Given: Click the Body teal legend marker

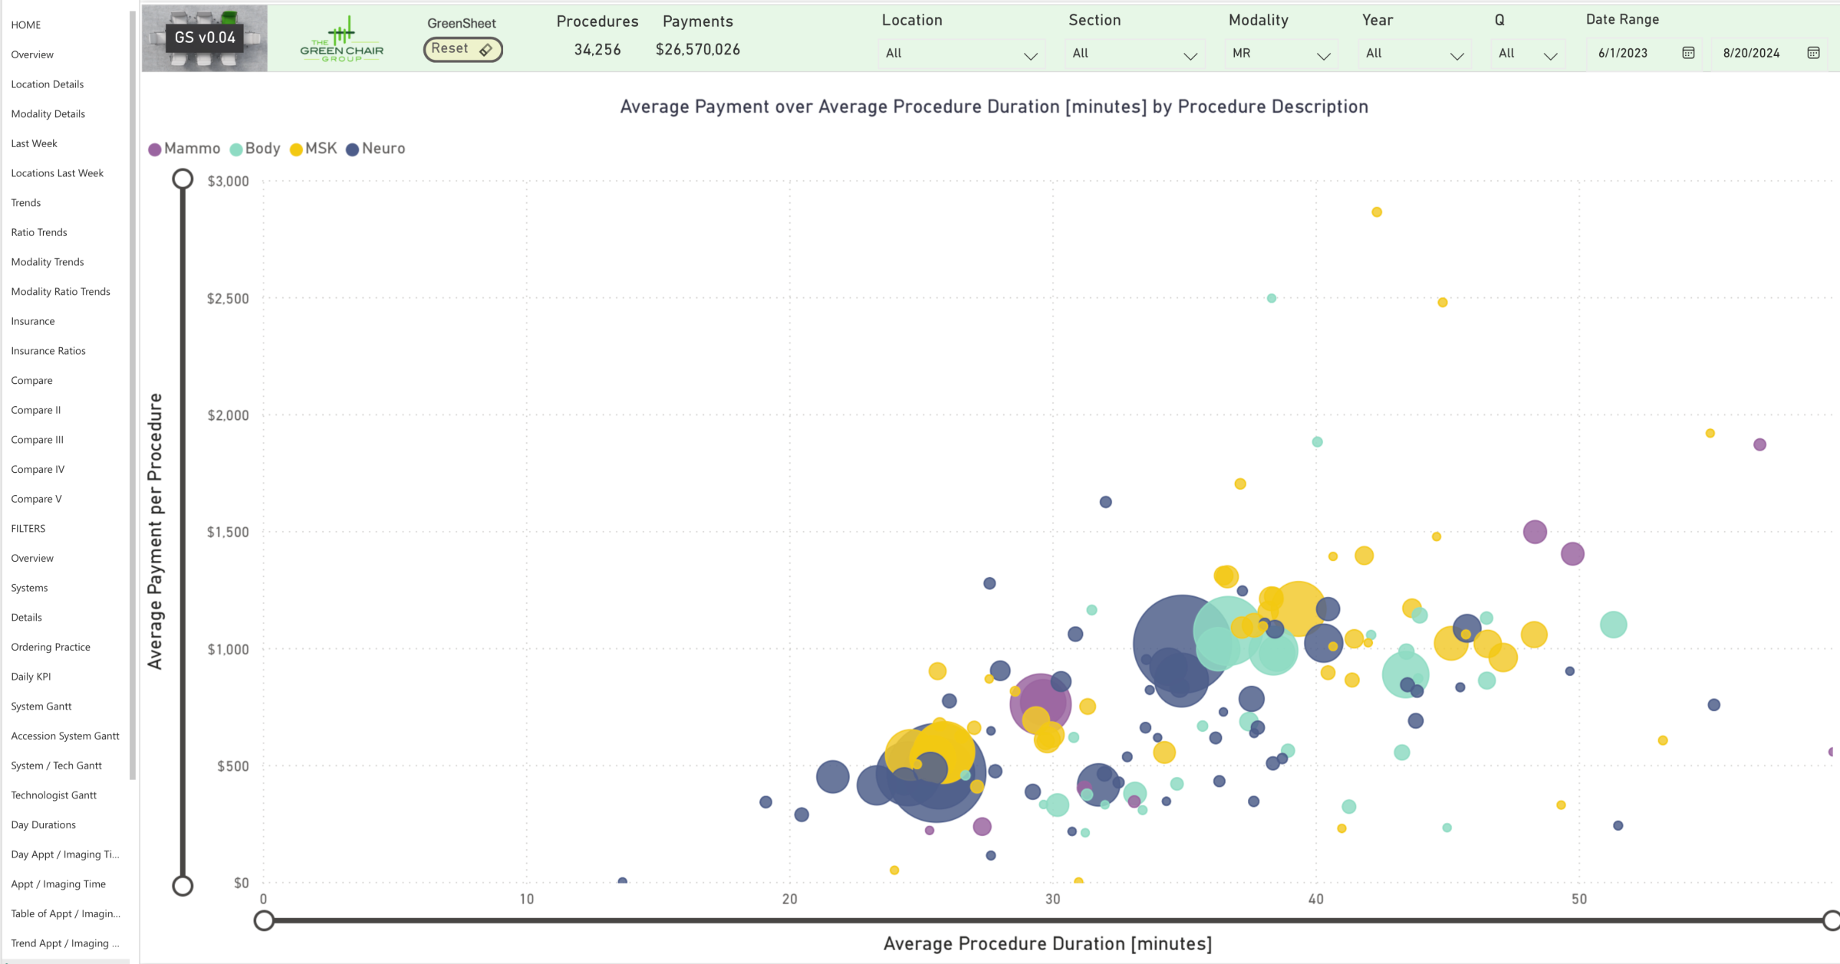Looking at the screenshot, I should (x=236, y=149).
